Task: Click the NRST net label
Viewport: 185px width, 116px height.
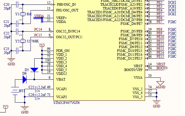Action: click(161, 64)
